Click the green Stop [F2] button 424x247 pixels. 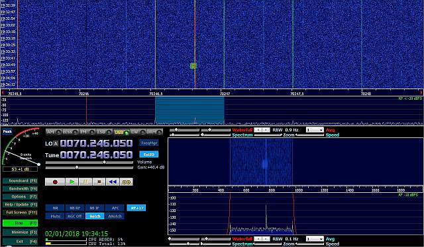(20, 223)
